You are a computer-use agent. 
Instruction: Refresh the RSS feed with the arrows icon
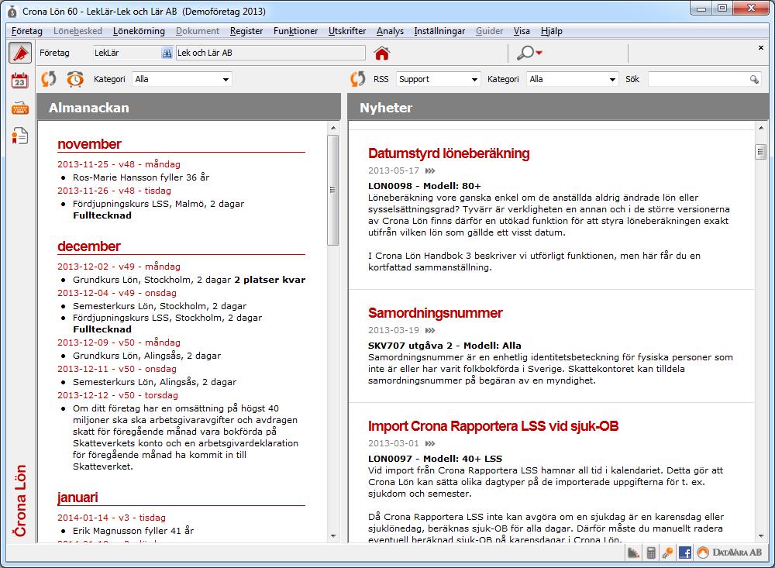click(x=358, y=78)
